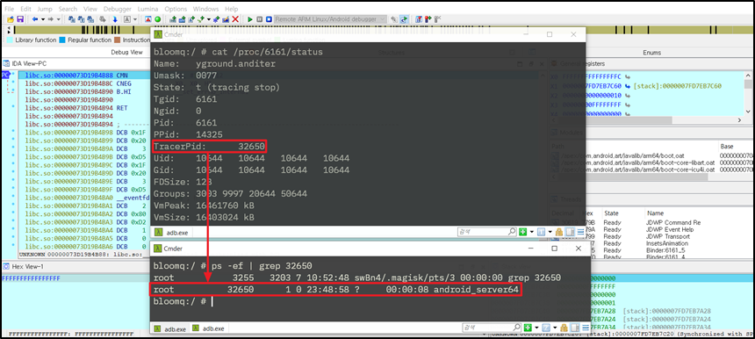Viewport: 755px width, 339px height.
Task: Click lock icon in status Cmder window
Action: 559,232
